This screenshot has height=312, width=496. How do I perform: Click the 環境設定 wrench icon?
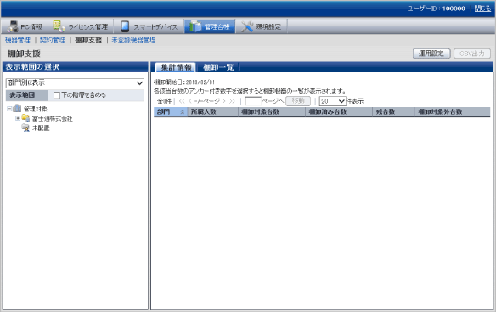coord(247,26)
